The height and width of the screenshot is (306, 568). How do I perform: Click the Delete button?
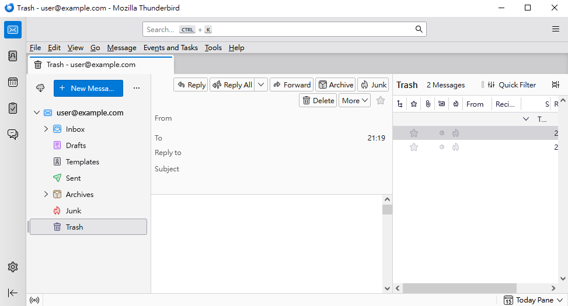tap(318, 101)
